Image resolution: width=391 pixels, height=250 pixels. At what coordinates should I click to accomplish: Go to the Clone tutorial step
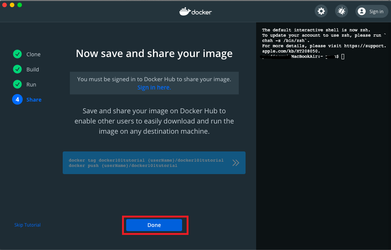tap(33, 54)
